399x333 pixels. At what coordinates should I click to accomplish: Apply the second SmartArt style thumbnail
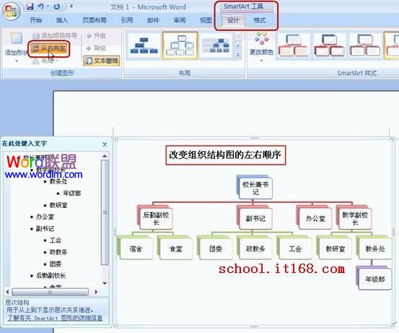pos(329,46)
